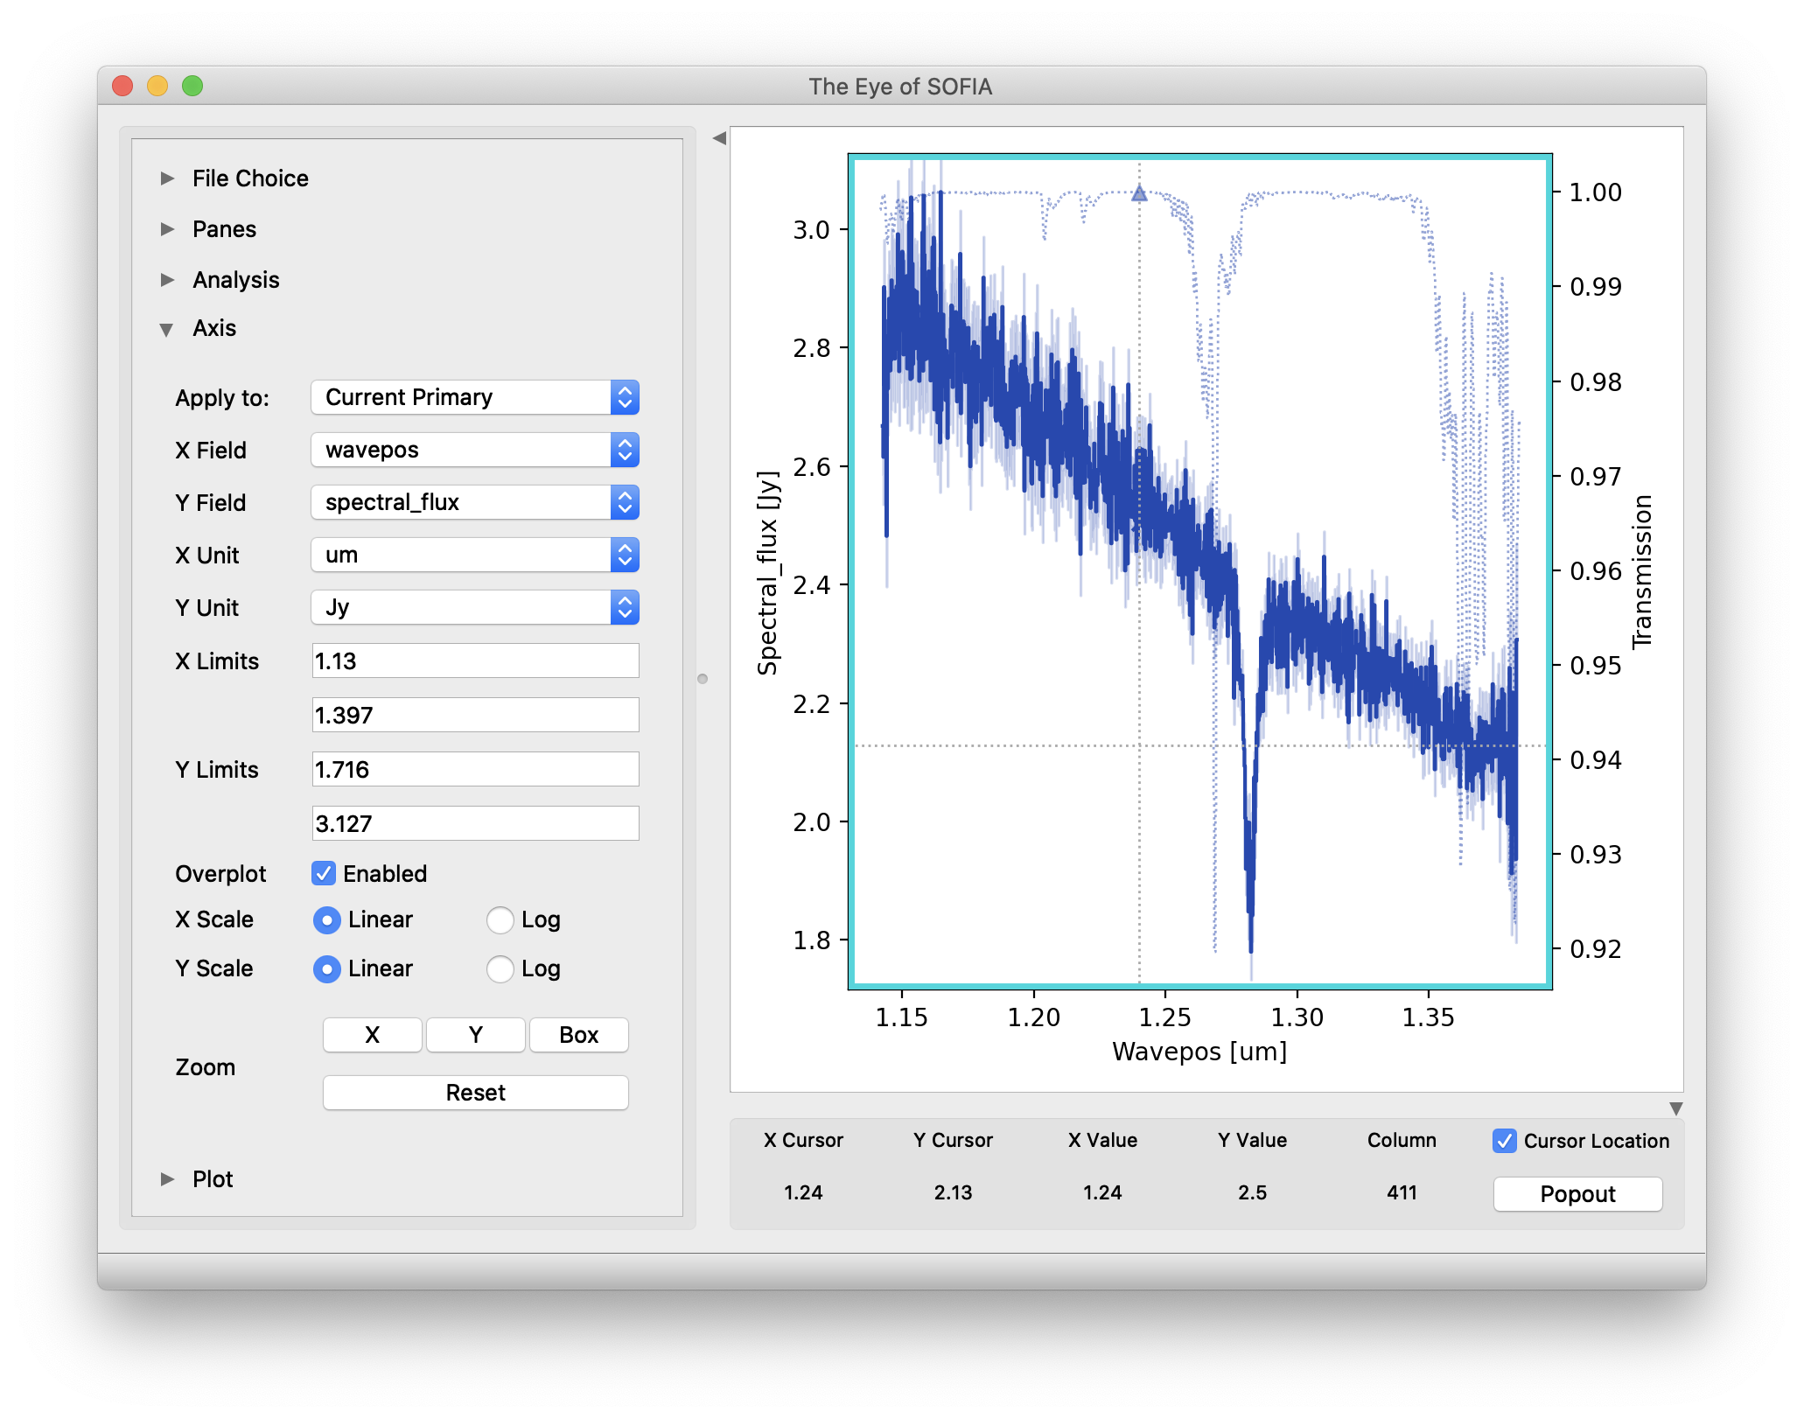This screenshot has width=1804, height=1419.
Task: Expand the Plot section
Action: pyautogui.click(x=166, y=1178)
